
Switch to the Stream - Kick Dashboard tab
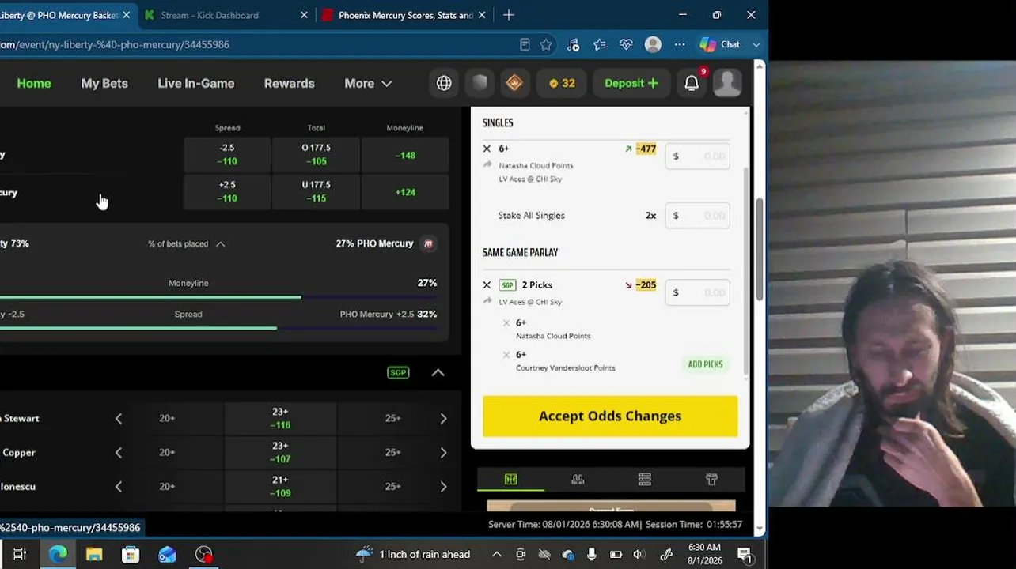pyautogui.click(x=226, y=15)
